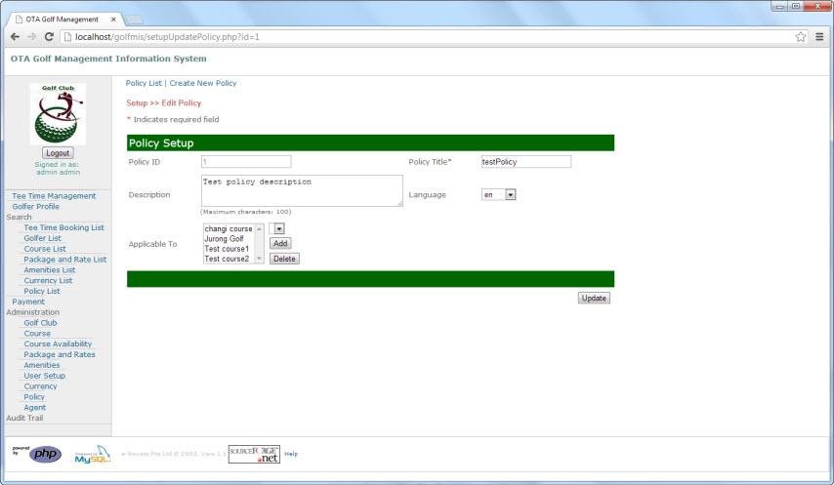Open the Language dropdown

click(x=498, y=195)
